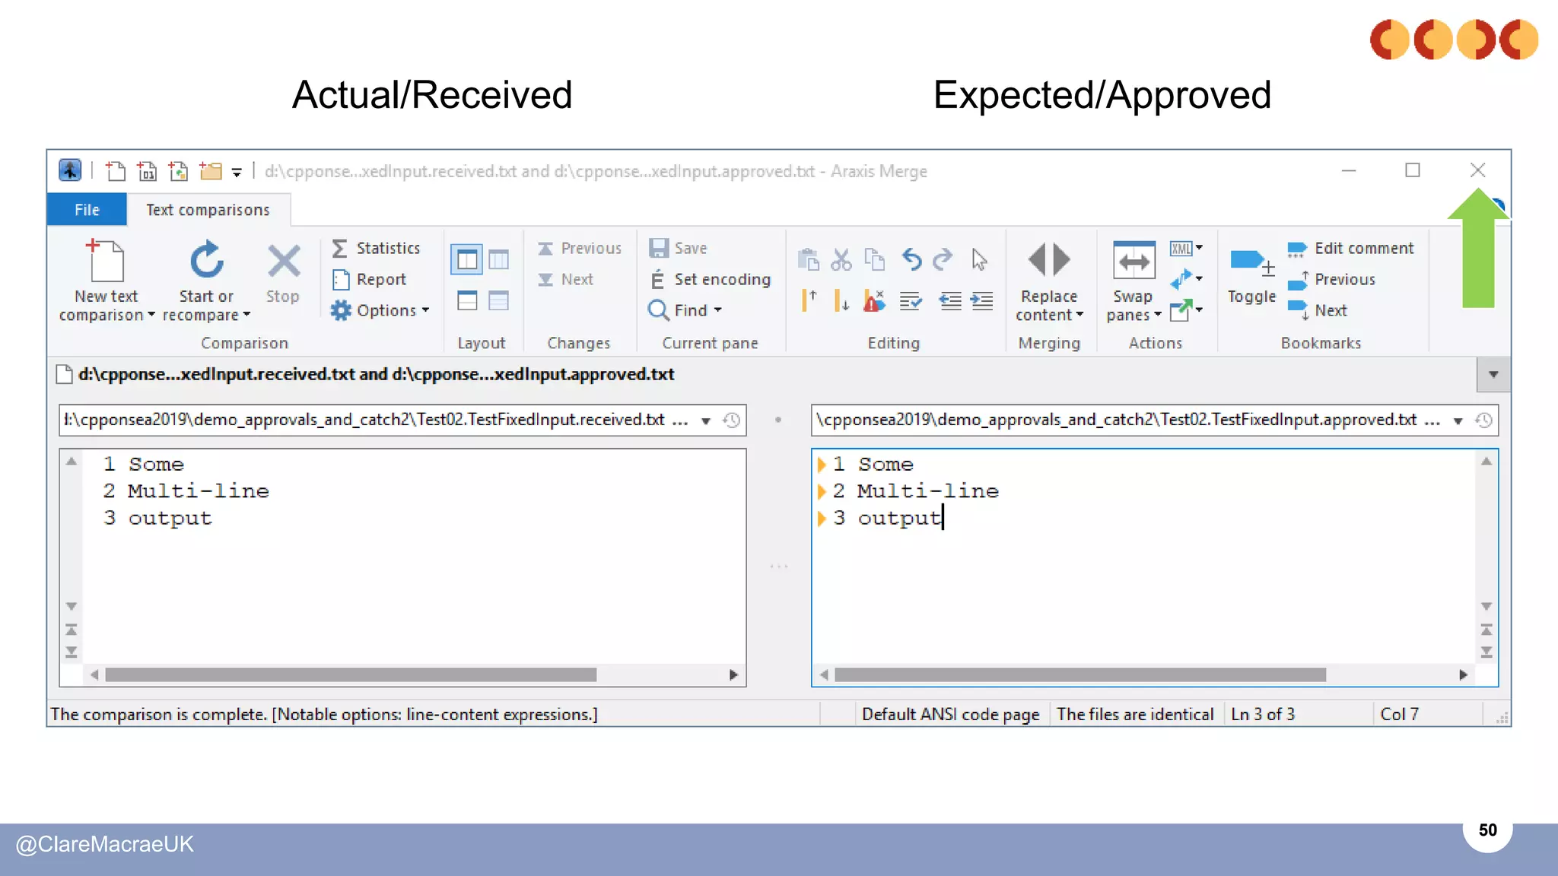Click the Copy icon in Editing
This screenshot has width=1558, height=876.
click(876, 260)
